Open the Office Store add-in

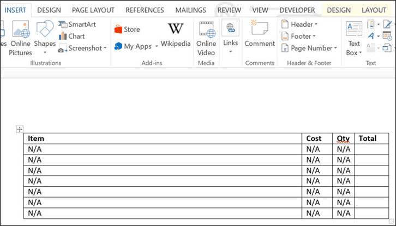[x=127, y=29]
